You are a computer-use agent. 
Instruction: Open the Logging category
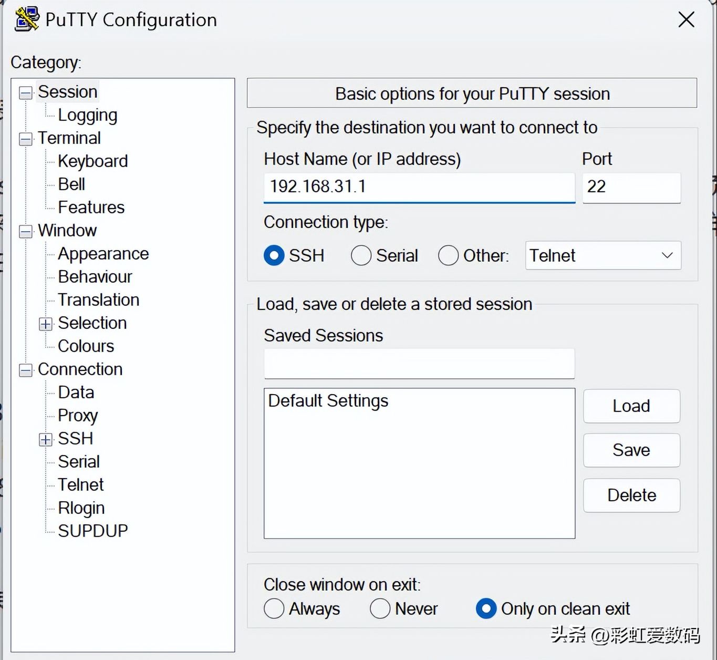88,115
